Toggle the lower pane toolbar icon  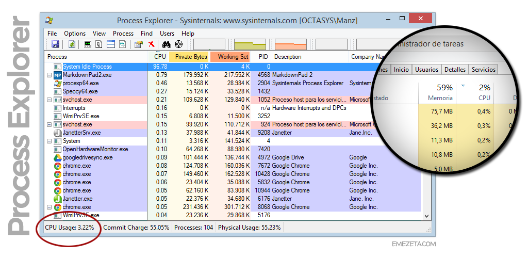coord(111,44)
